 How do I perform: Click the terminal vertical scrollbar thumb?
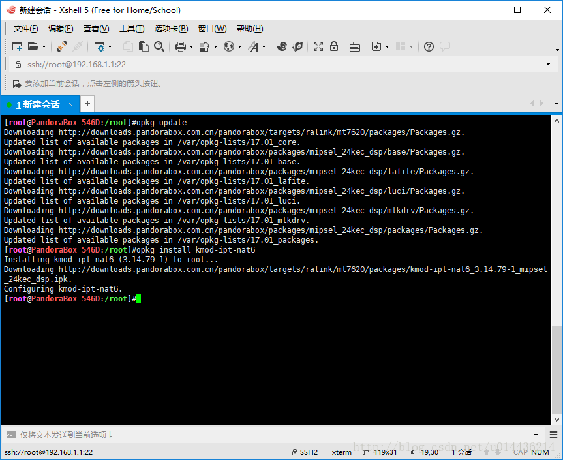click(557, 369)
